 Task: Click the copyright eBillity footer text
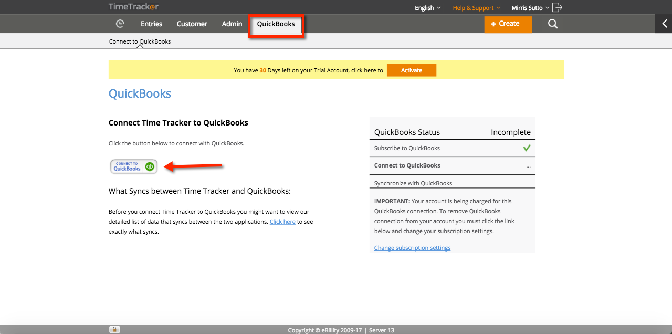point(324,330)
